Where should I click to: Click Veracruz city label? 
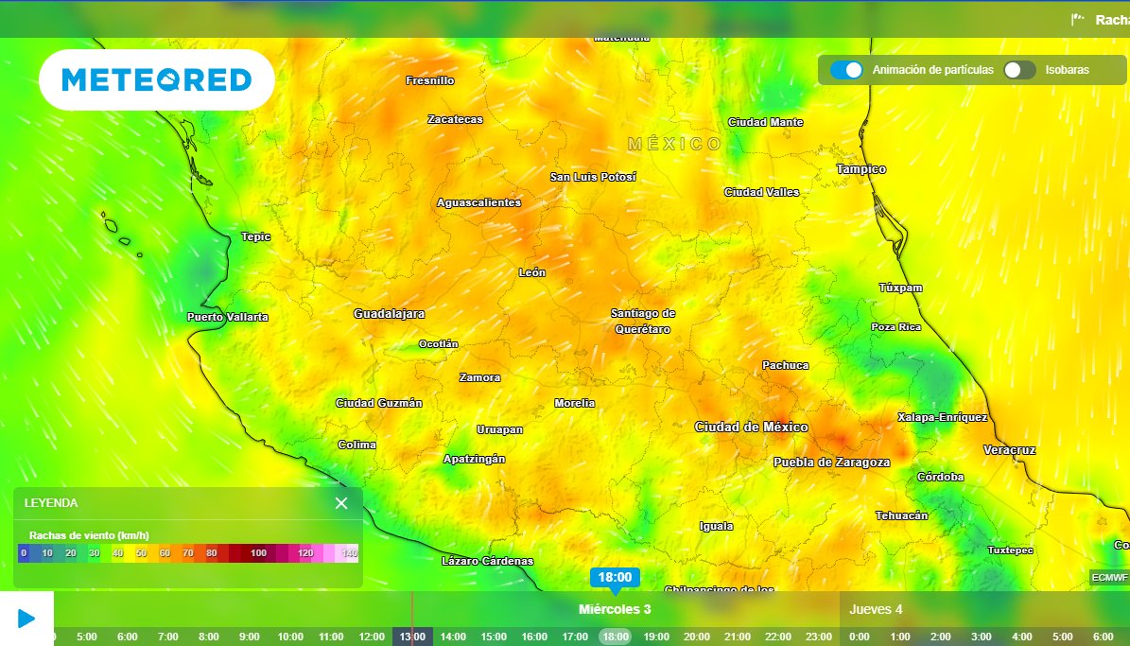[x=1010, y=450]
